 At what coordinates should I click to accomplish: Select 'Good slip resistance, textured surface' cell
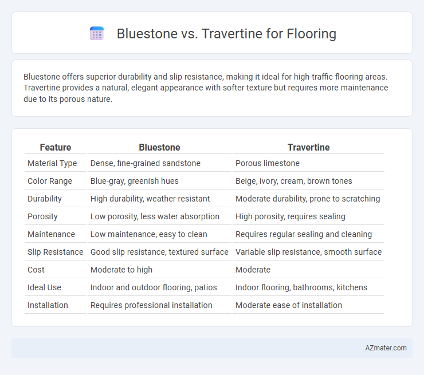coord(159,252)
